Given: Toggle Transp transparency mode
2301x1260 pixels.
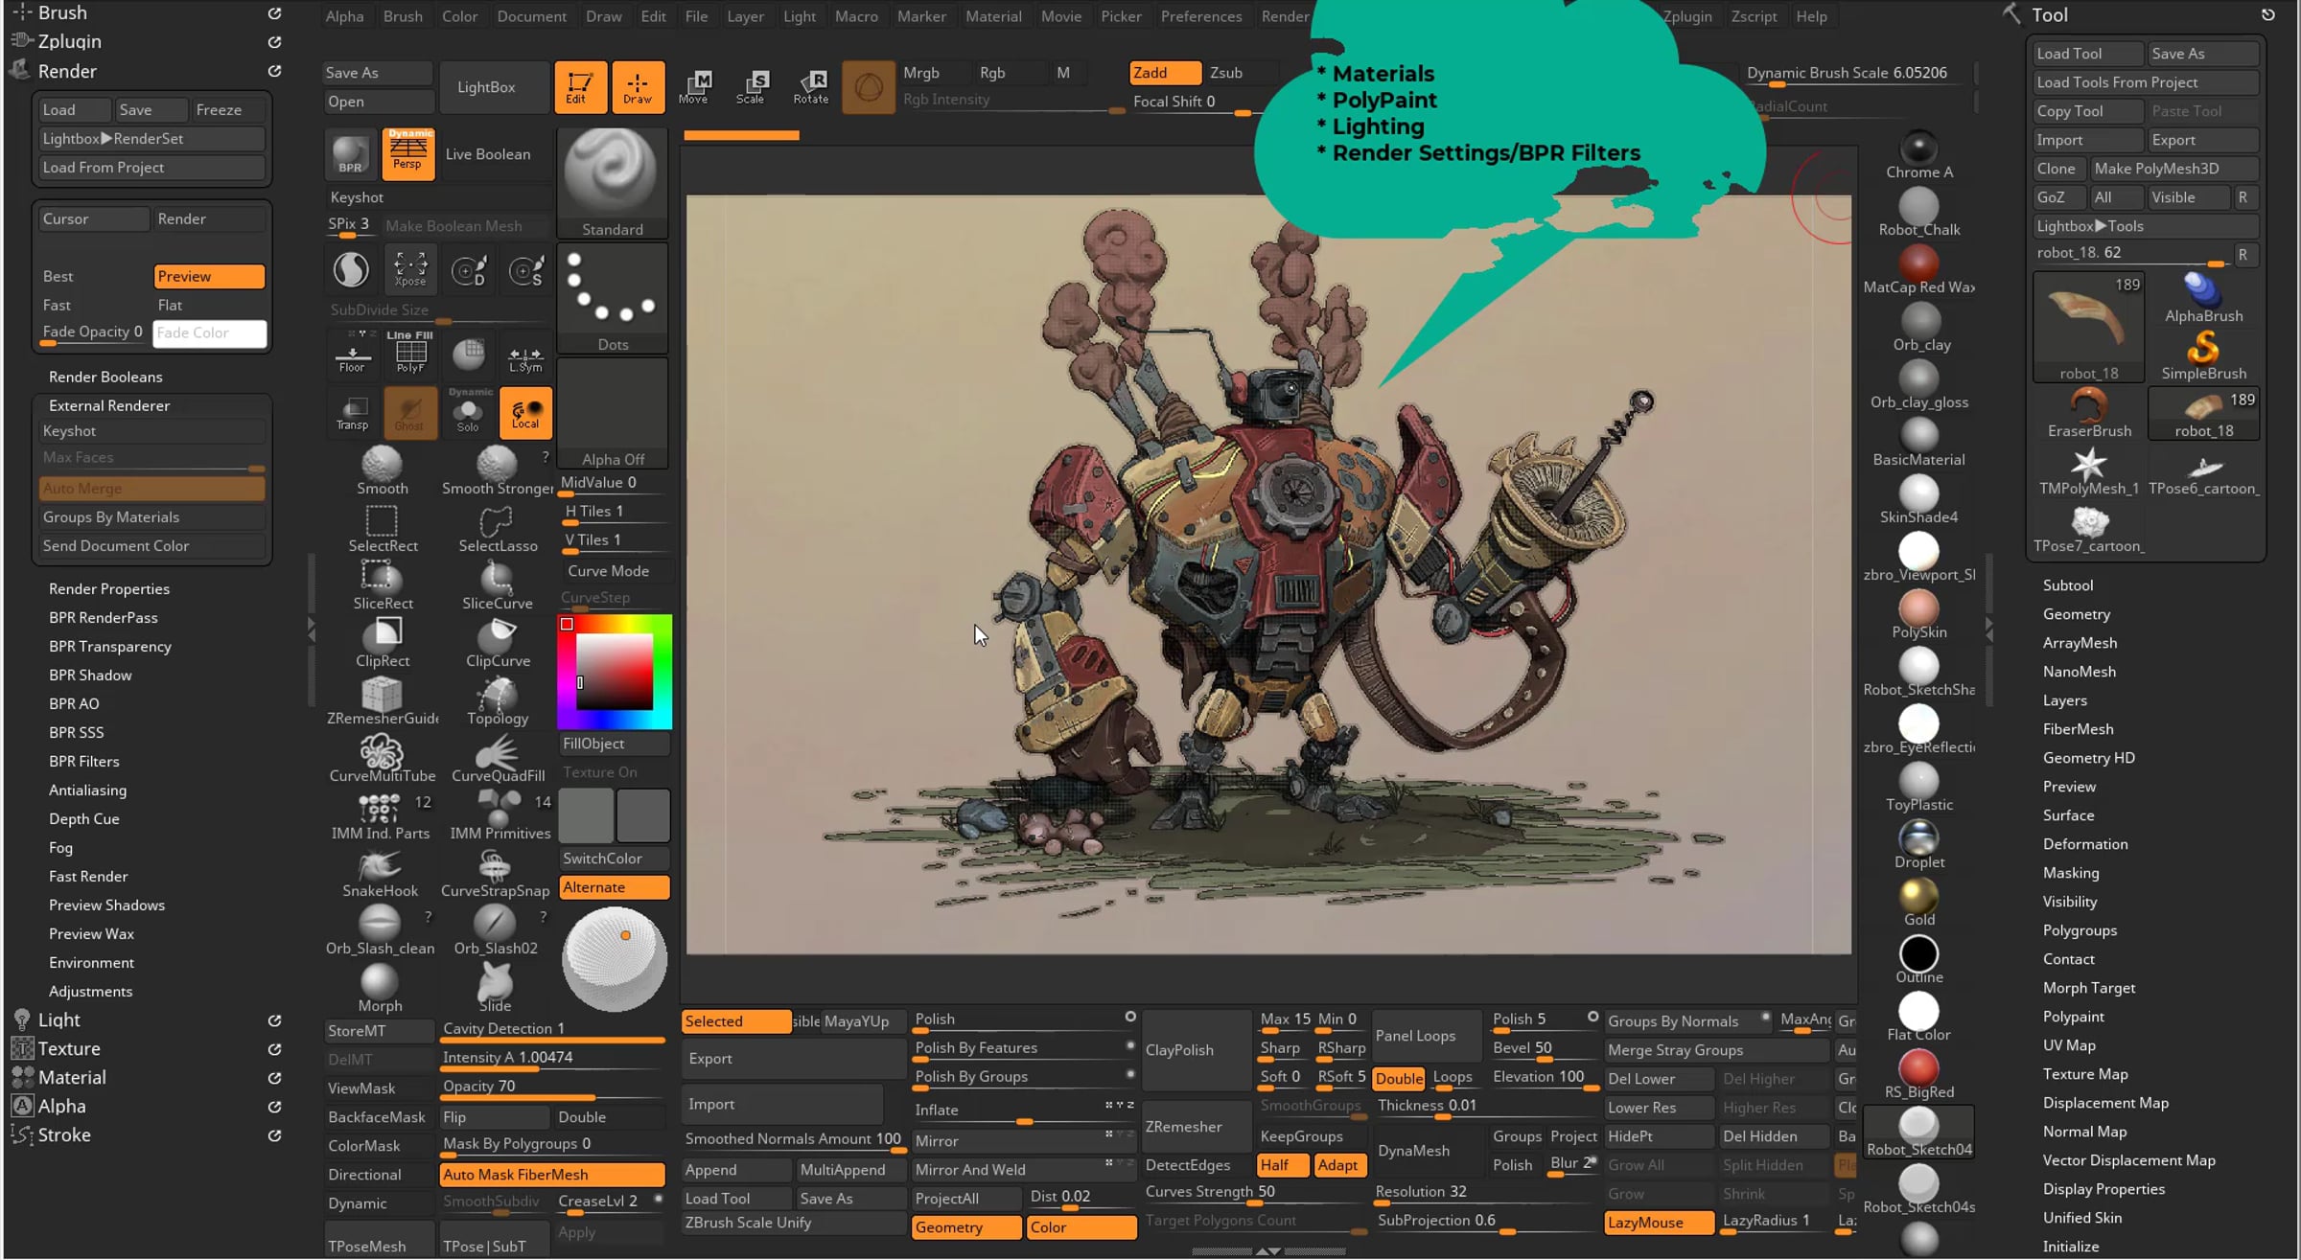Looking at the screenshot, I should [x=352, y=413].
